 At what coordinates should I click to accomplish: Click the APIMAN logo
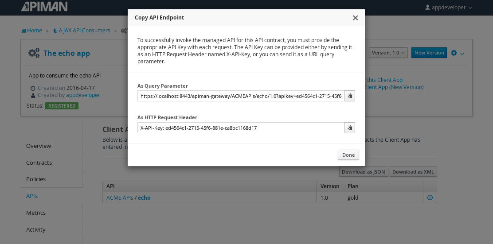point(44,6)
